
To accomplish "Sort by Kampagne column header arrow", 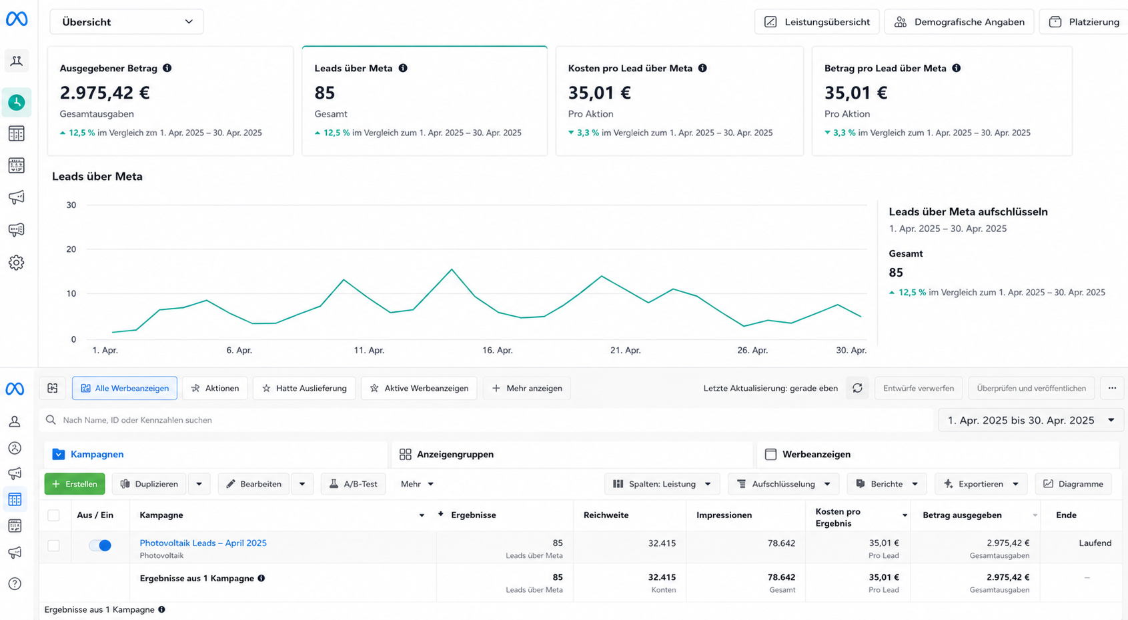I will 422,515.
